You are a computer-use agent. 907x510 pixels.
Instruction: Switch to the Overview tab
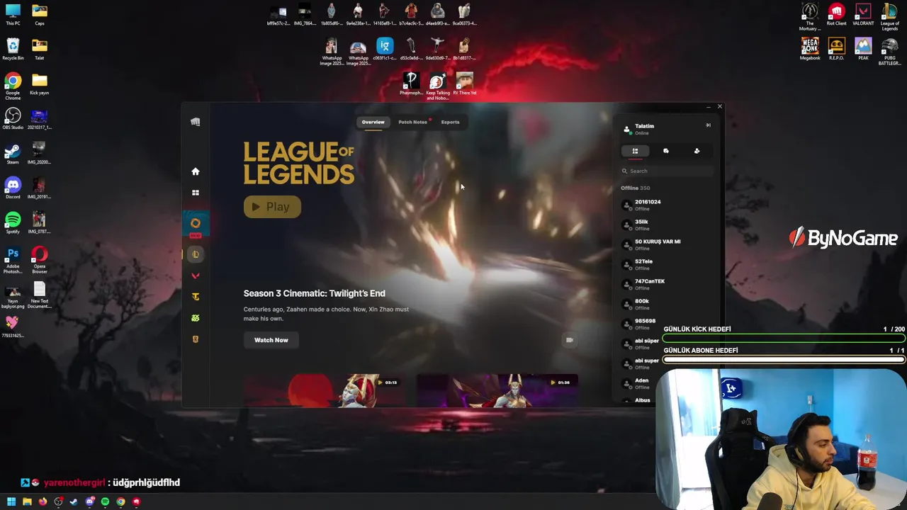(373, 122)
